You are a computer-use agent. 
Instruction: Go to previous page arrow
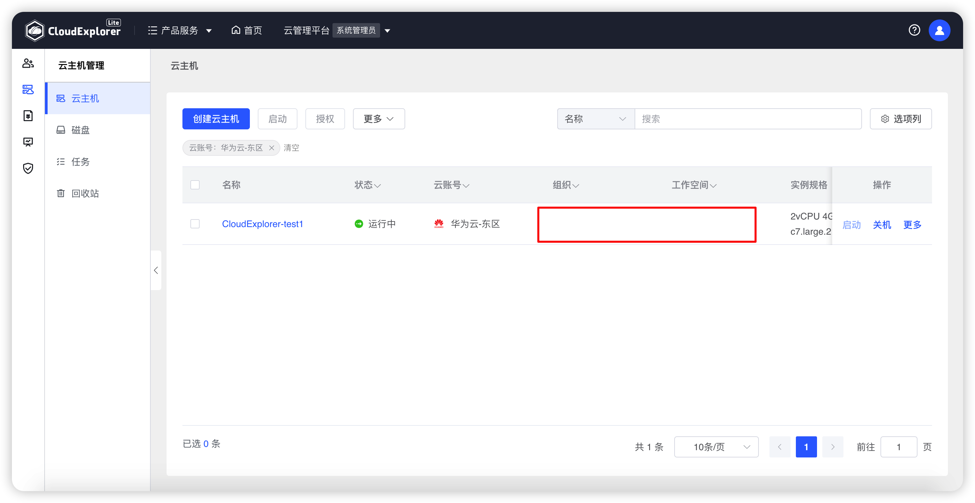pos(780,447)
